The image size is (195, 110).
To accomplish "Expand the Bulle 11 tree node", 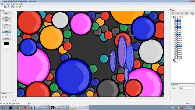I will tap(174, 38).
